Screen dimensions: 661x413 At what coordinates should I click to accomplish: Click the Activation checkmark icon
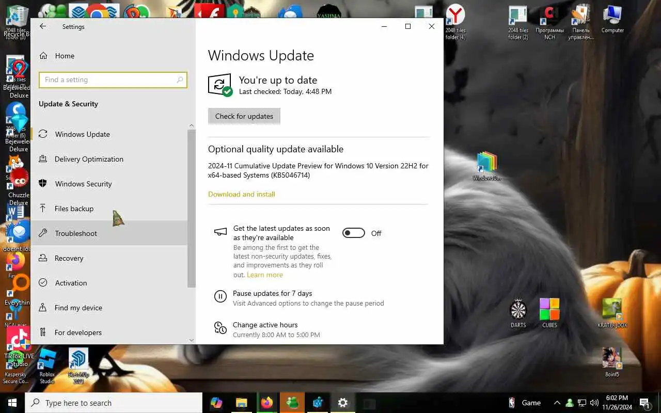44,283
